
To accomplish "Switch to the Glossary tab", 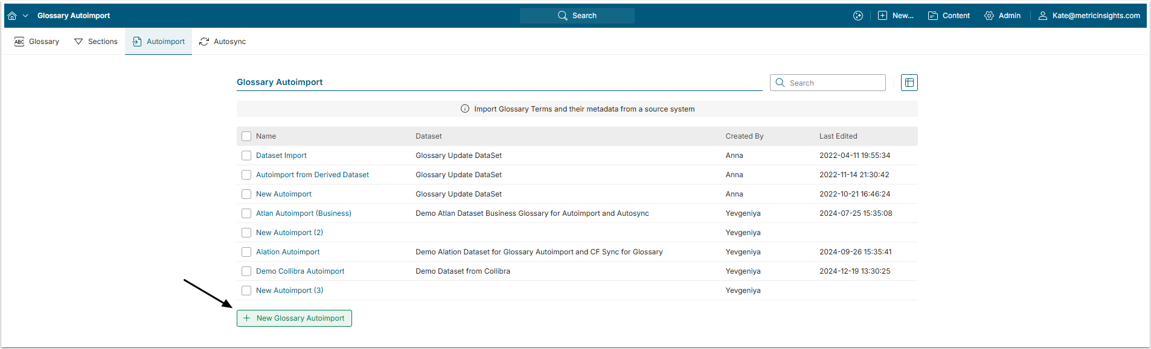I will 37,42.
